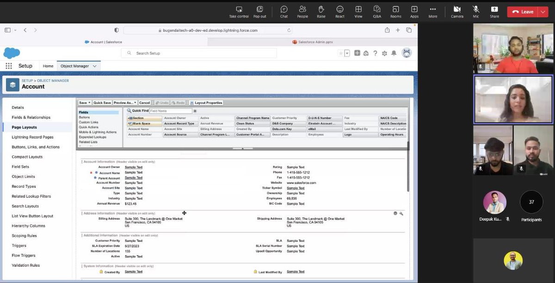
Task: Open Validation Rules in the sidebar
Action: point(26,265)
